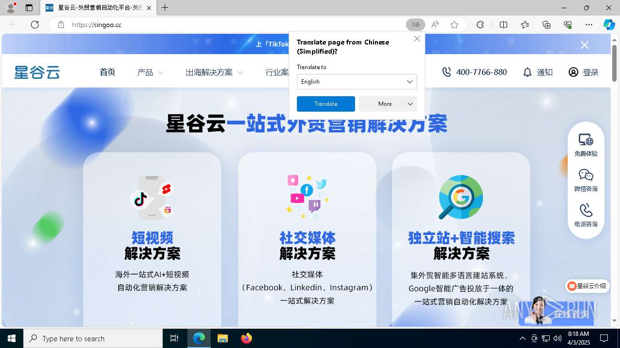Screen dimensions: 620x348
Task: Open a new browser tab
Action: click(165, 8)
